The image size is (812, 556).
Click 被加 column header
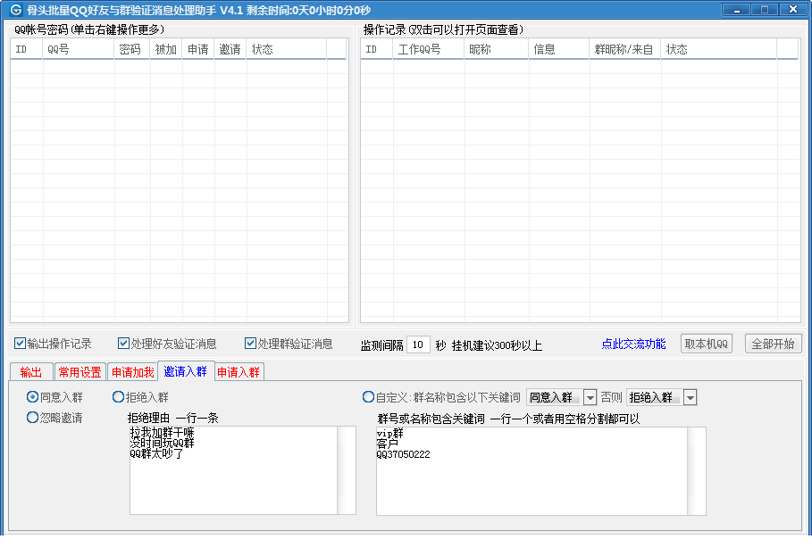166,49
